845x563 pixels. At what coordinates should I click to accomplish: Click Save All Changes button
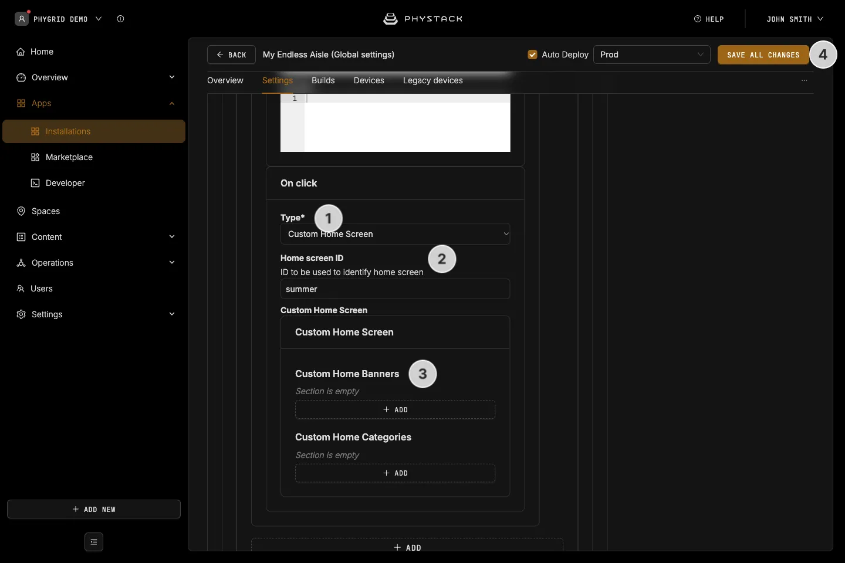(763, 55)
